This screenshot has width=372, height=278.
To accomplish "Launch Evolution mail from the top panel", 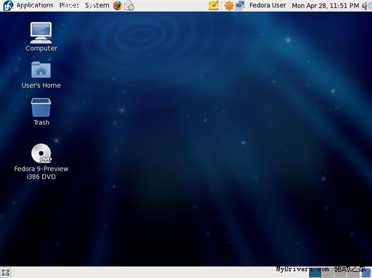I will [x=129, y=5].
